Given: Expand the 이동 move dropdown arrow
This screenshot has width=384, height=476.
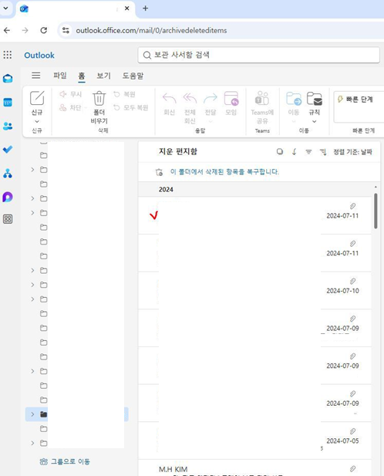Looking at the screenshot, I should pos(294,121).
